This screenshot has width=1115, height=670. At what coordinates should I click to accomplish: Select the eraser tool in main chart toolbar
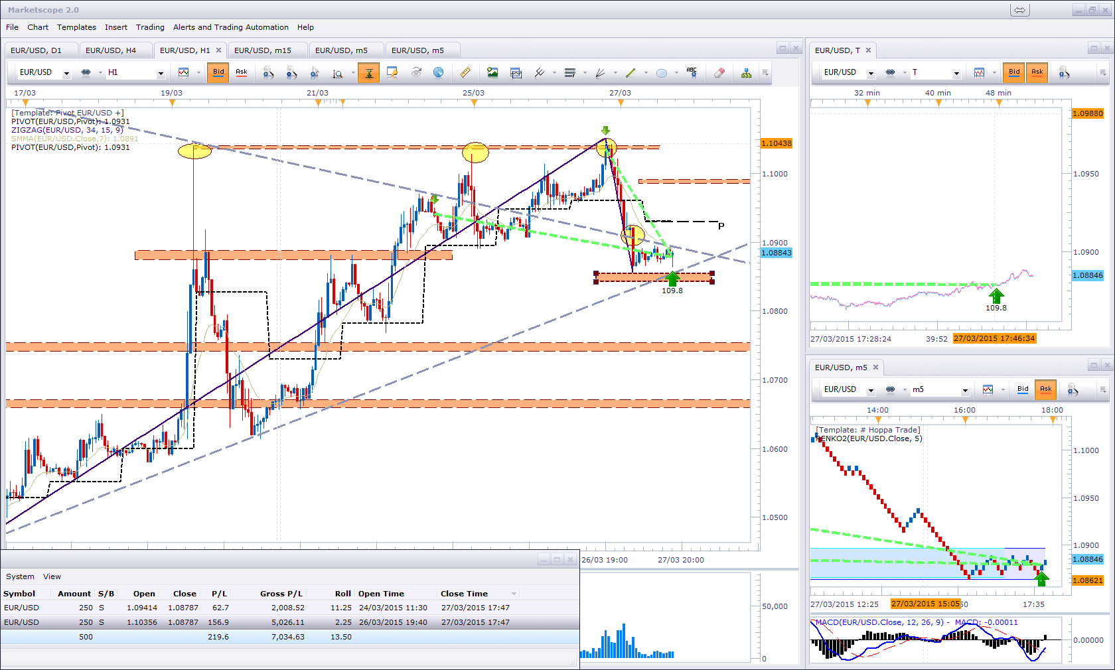point(719,73)
